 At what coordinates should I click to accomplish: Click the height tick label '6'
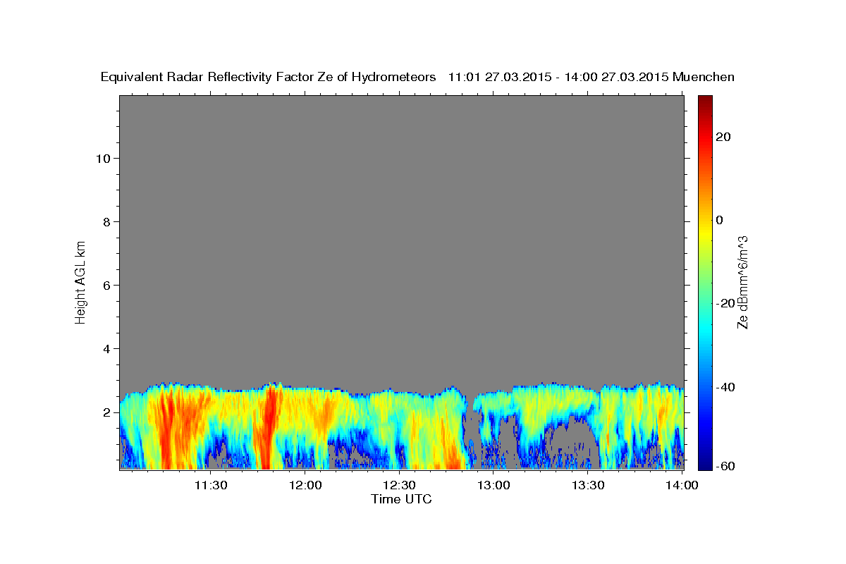click(106, 285)
